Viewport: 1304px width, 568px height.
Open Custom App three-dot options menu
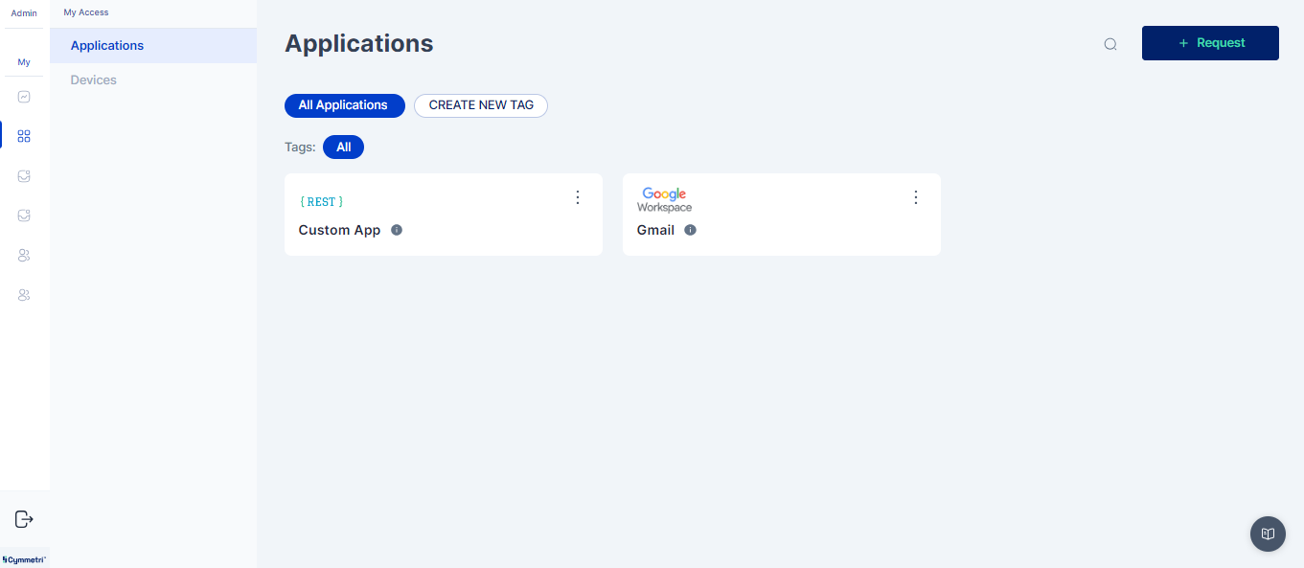click(578, 197)
